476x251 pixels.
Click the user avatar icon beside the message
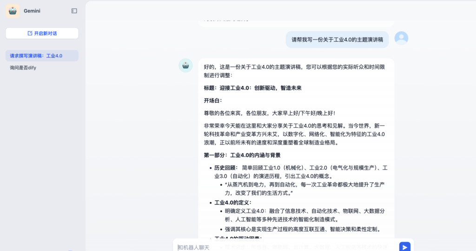tap(401, 39)
